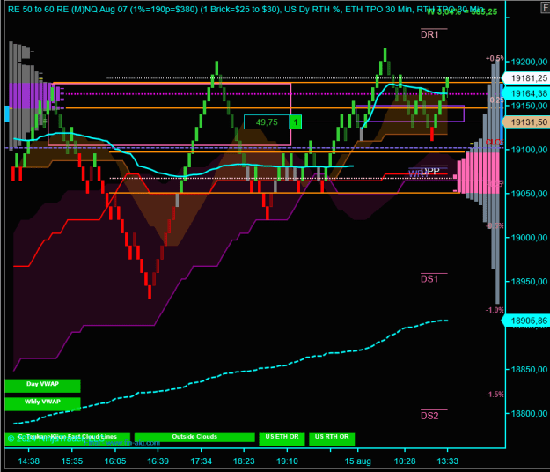Click the green position quantity 1 marker
Screen dimensions: 550x472
click(296, 122)
